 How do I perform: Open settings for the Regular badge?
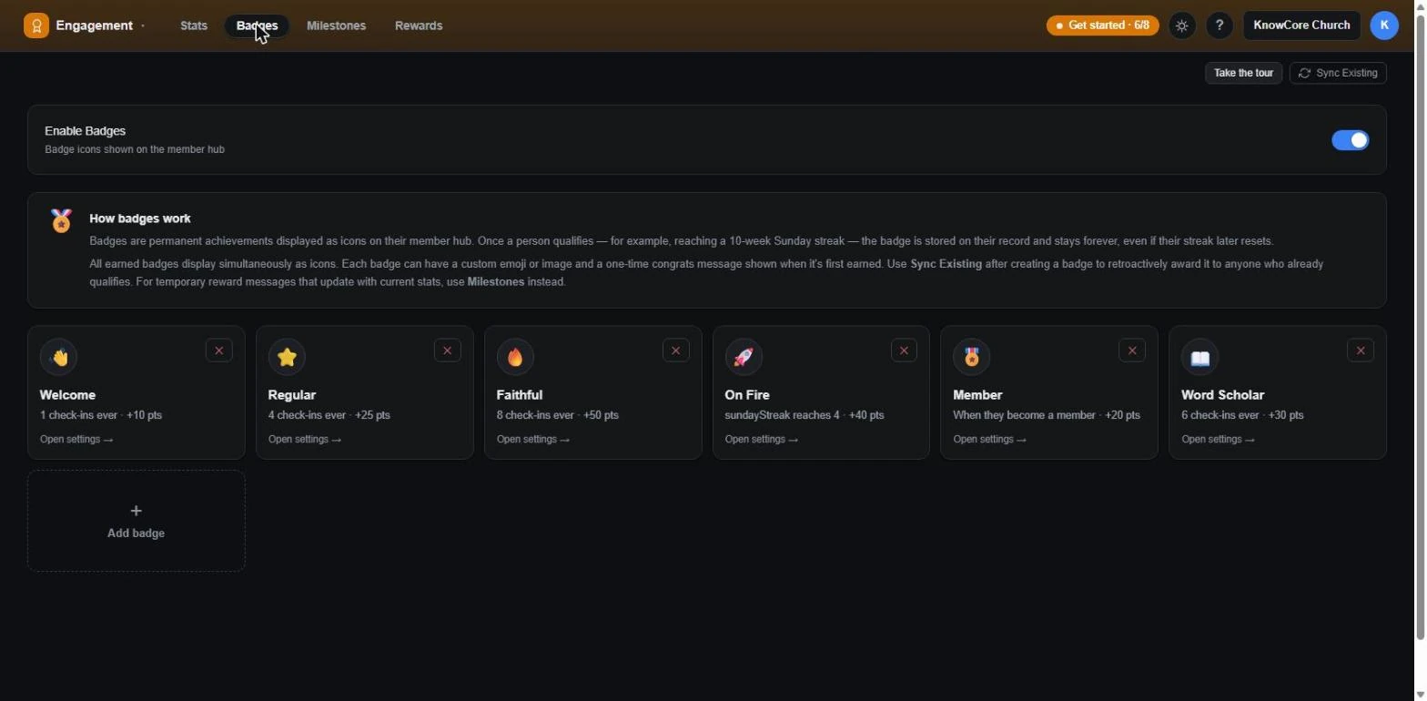point(305,440)
